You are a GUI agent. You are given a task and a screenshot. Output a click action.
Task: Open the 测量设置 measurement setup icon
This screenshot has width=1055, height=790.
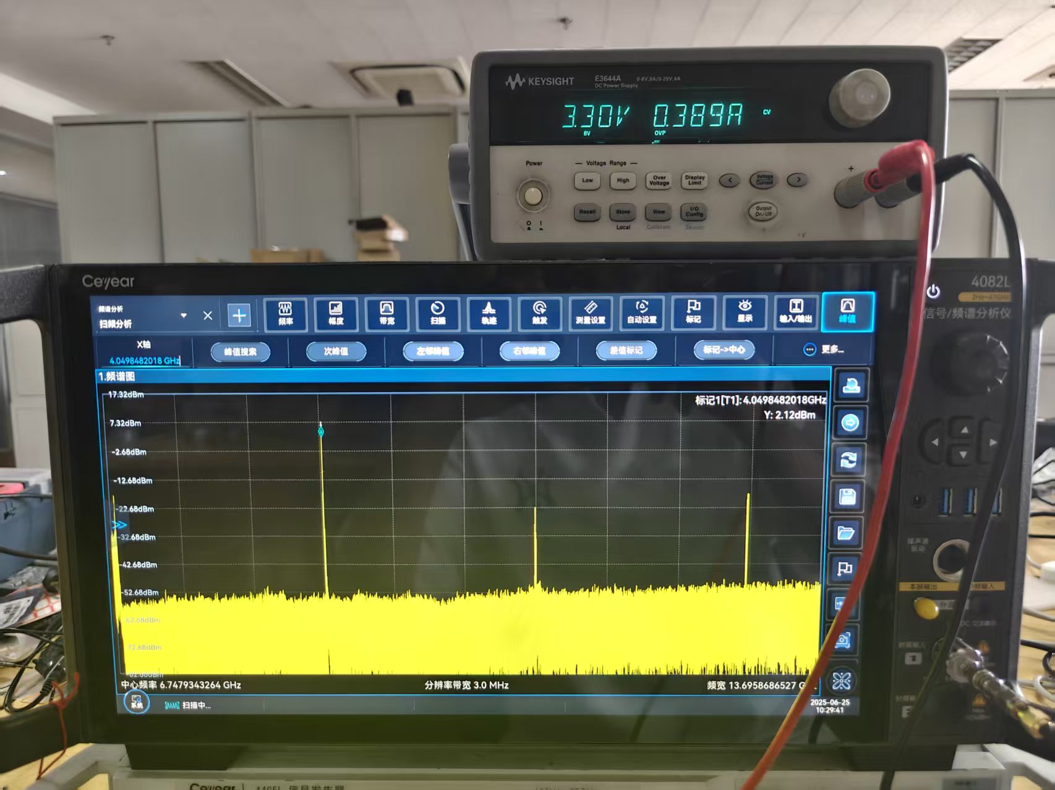[x=591, y=313]
